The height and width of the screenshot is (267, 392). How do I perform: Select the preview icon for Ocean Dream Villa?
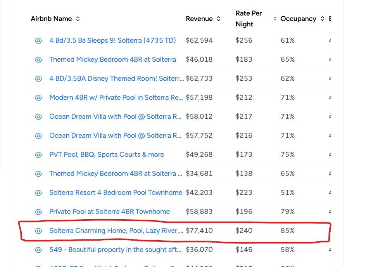click(38, 116)
